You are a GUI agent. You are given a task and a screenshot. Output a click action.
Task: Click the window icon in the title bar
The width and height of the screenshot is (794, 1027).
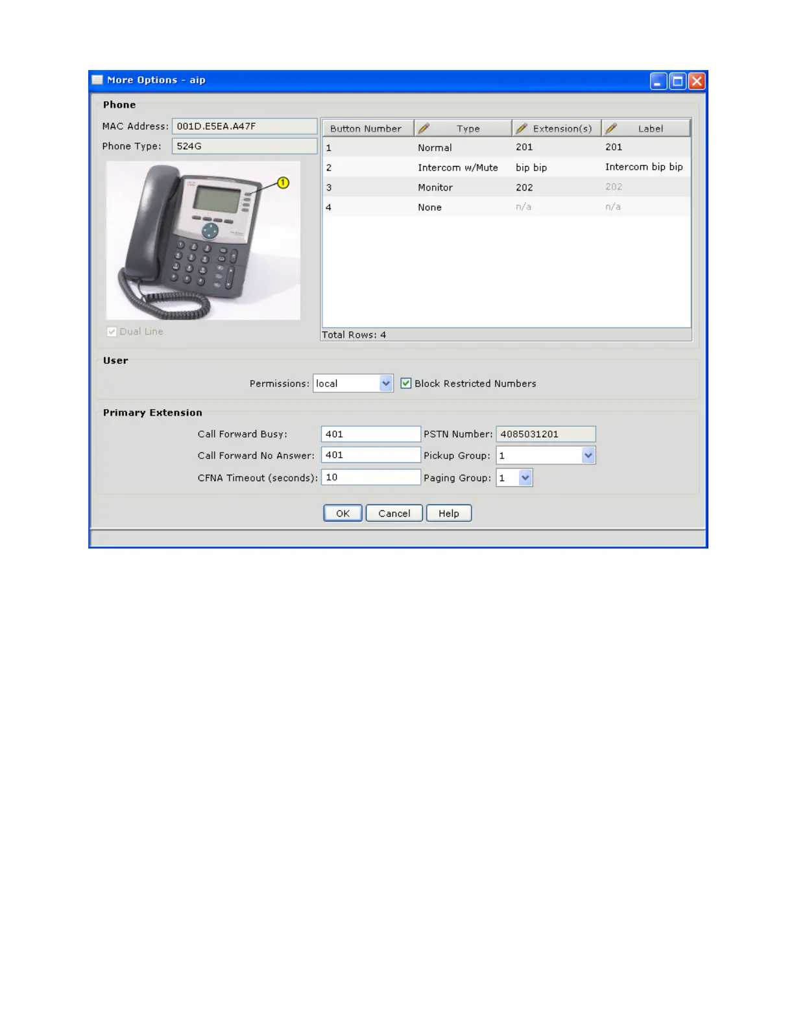point(97,80)
